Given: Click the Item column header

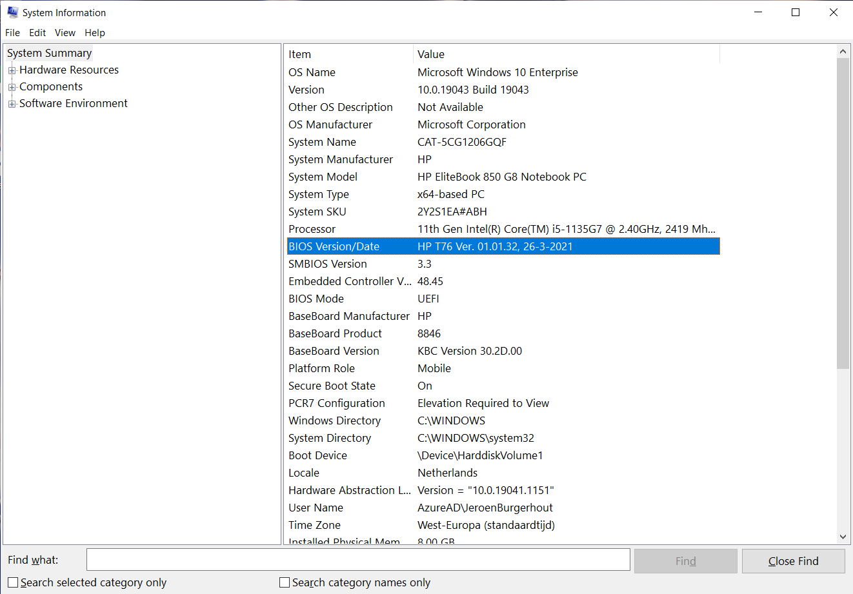Looking at the screenshot, I should point(348,54).
